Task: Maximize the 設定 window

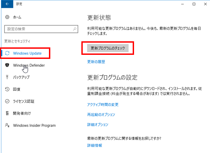Action: [x=194, y=4]
